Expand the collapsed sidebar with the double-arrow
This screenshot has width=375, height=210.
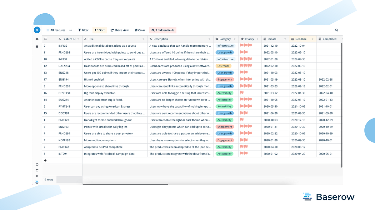click(x=37, y=176)
